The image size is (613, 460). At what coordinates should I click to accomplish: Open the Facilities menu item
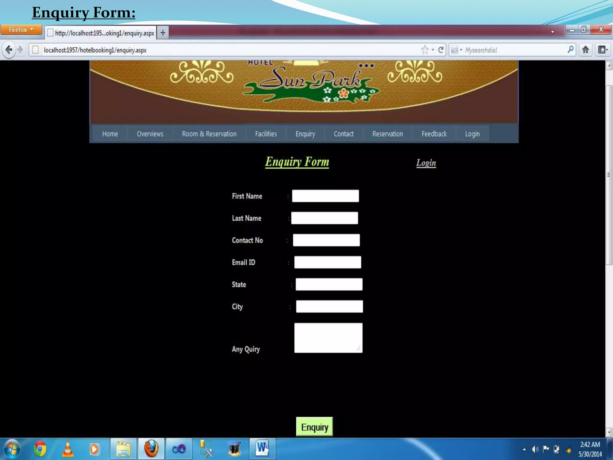(266, 134)
